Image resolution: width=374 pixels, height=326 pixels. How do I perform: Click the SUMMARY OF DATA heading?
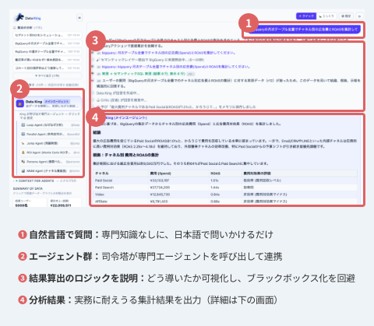click(x=28, y=188)
